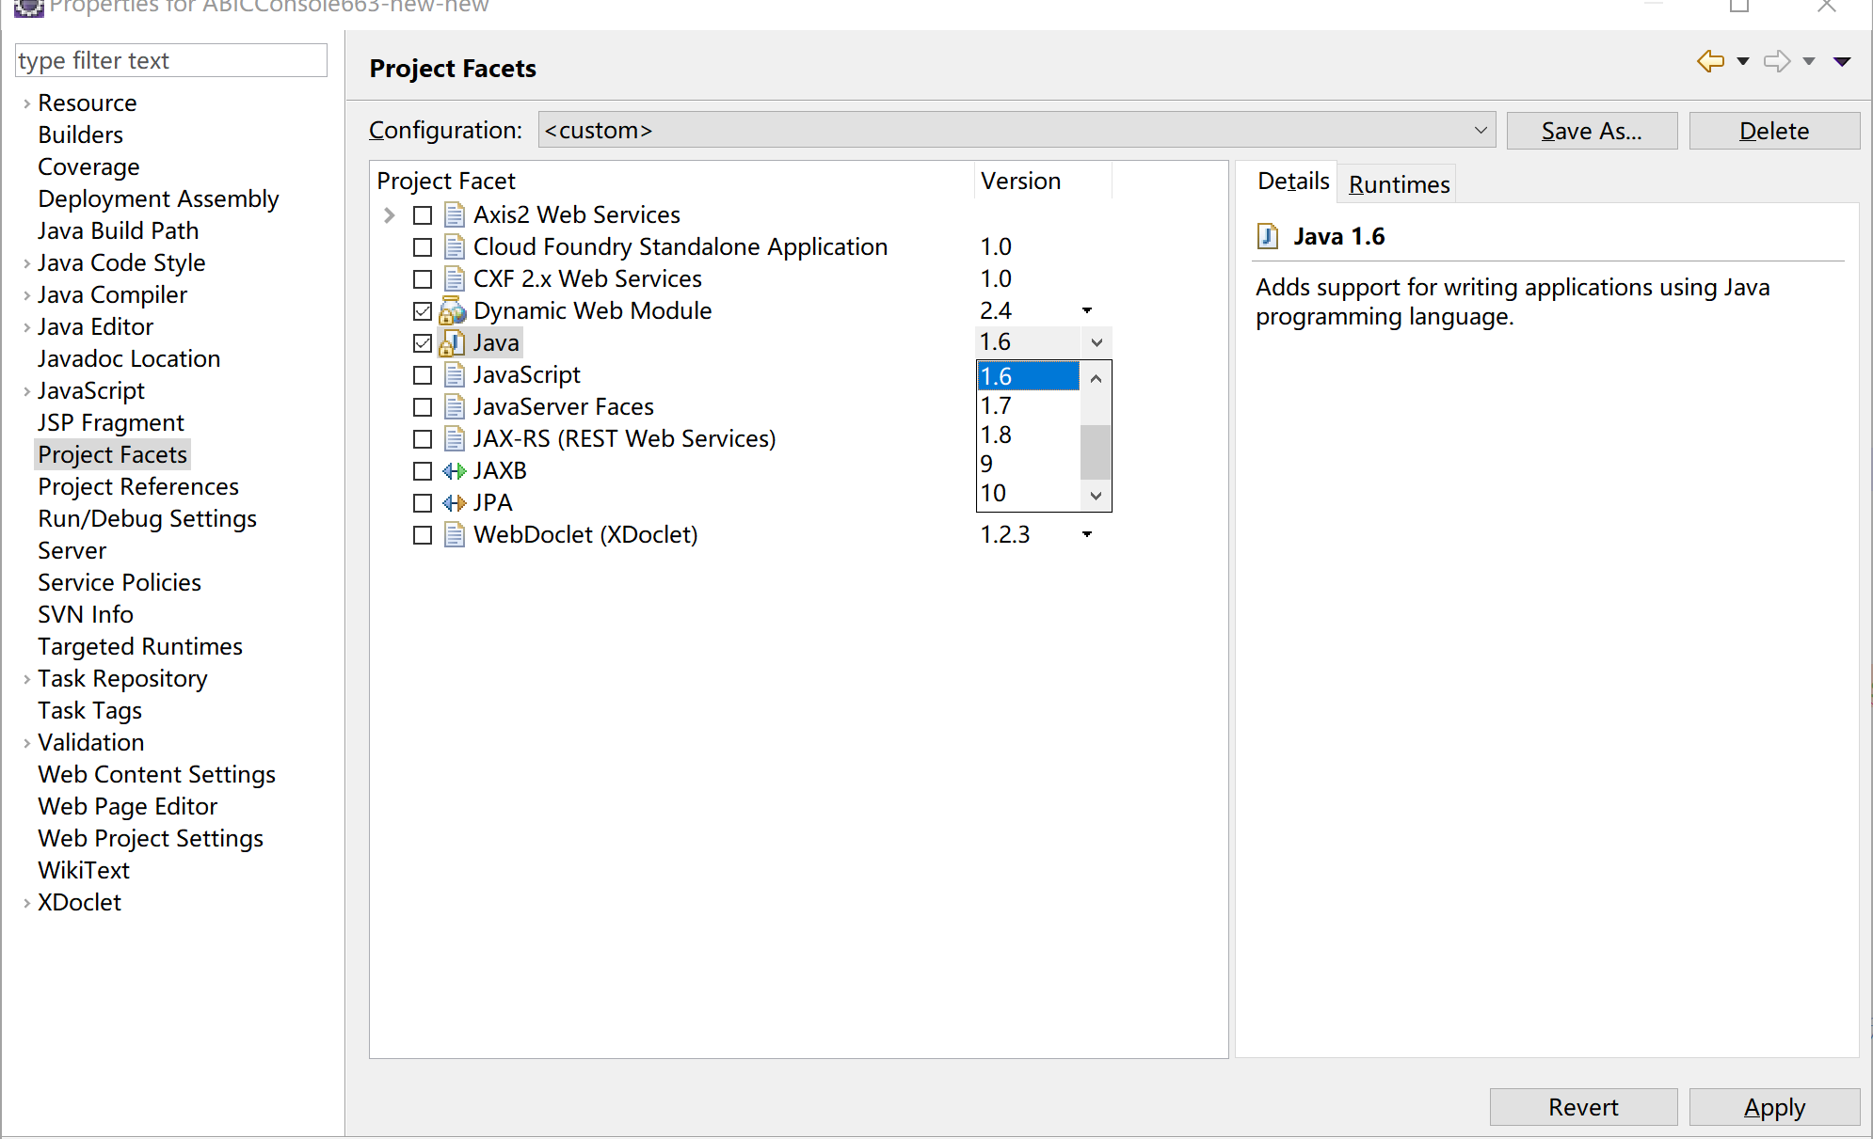Enable the JavaScript facet checkbox
The image size is (1873, 1139).
[x=423, y=375]
